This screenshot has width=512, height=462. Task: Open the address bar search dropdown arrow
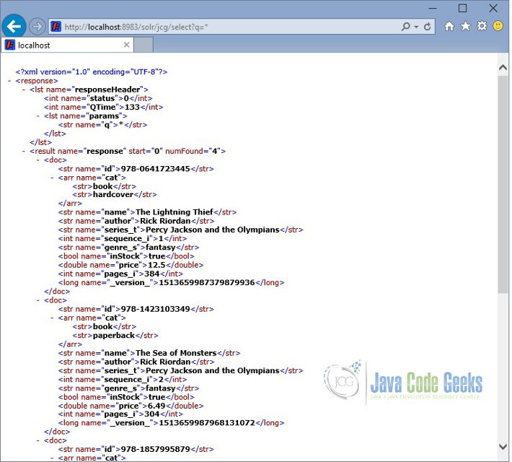click(416, 27)
